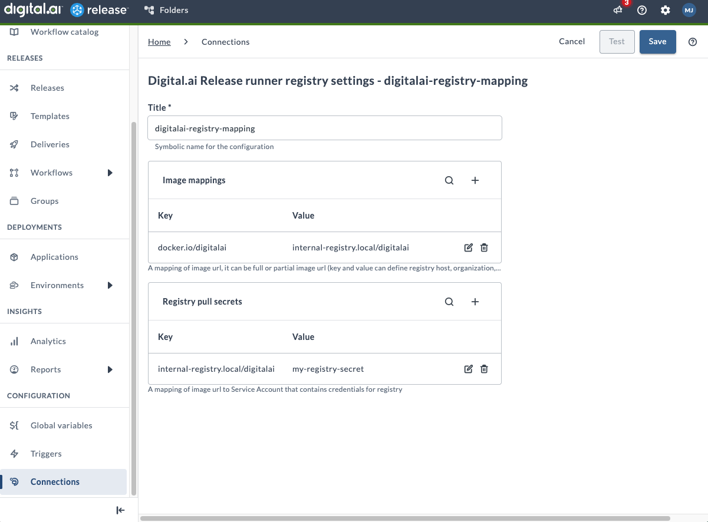708x522 pixels.
Task: Expand the Reports submenu arrow
Action: [x=110, y=369]
